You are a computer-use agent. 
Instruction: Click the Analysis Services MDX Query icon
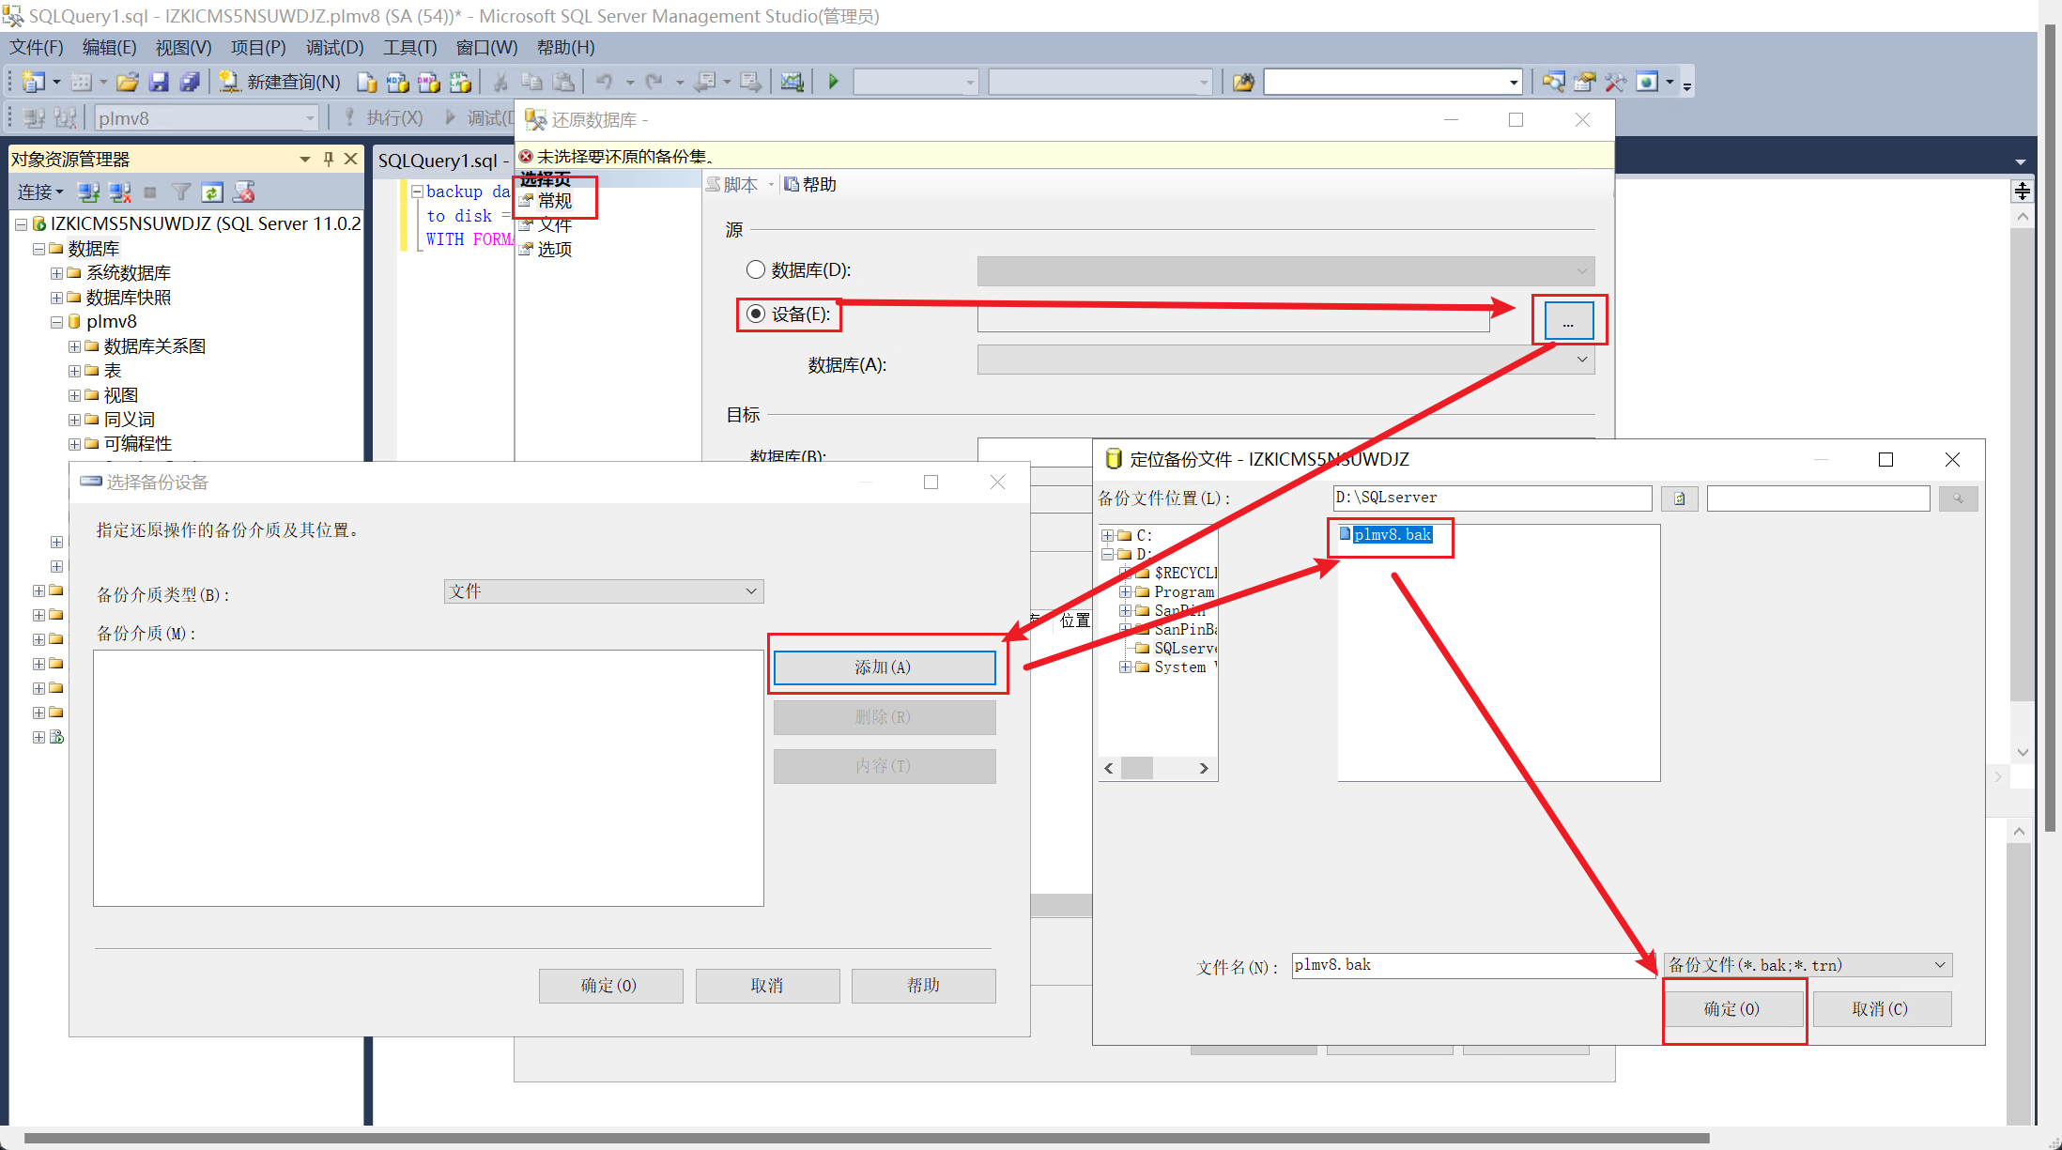tap(398, 83)
